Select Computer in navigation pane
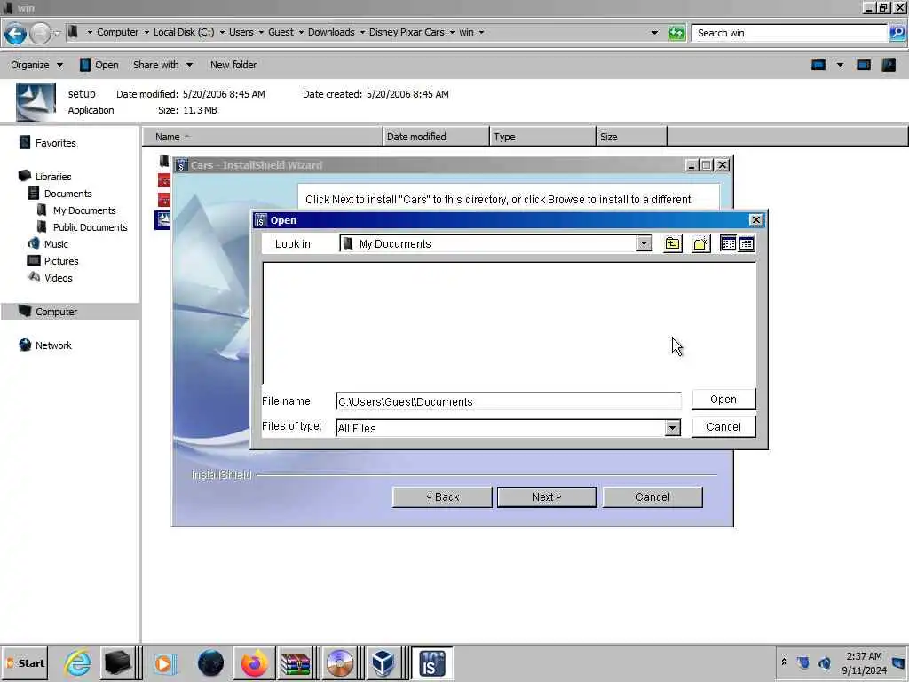The width and height of the screenshot is (909, 682). point(69,312)
